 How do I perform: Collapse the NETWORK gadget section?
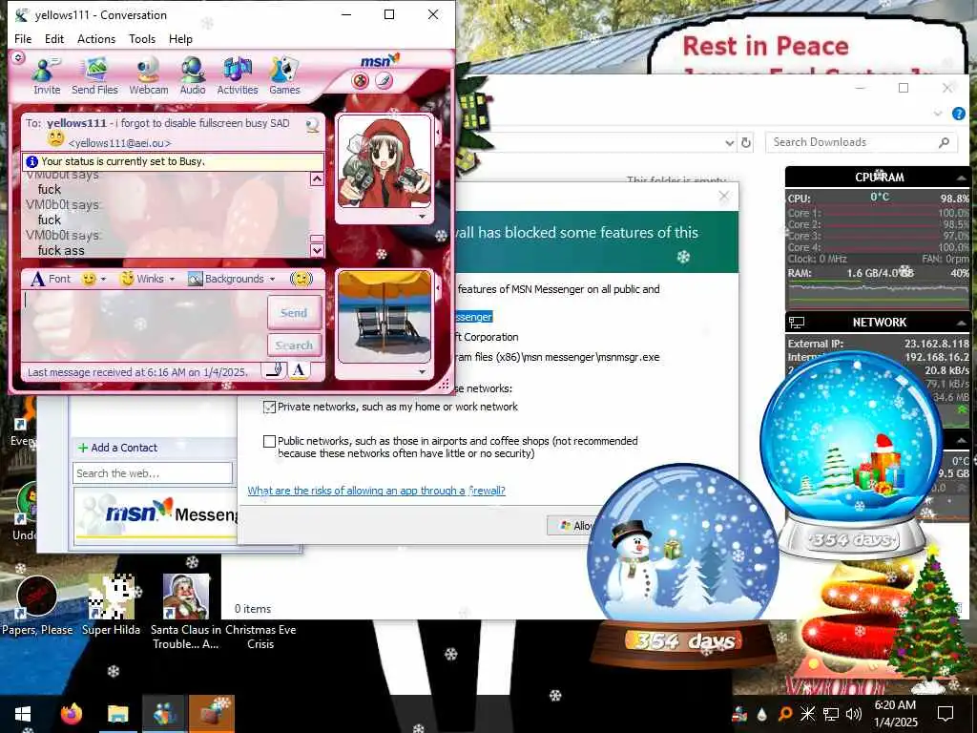(x=960, y=323)
